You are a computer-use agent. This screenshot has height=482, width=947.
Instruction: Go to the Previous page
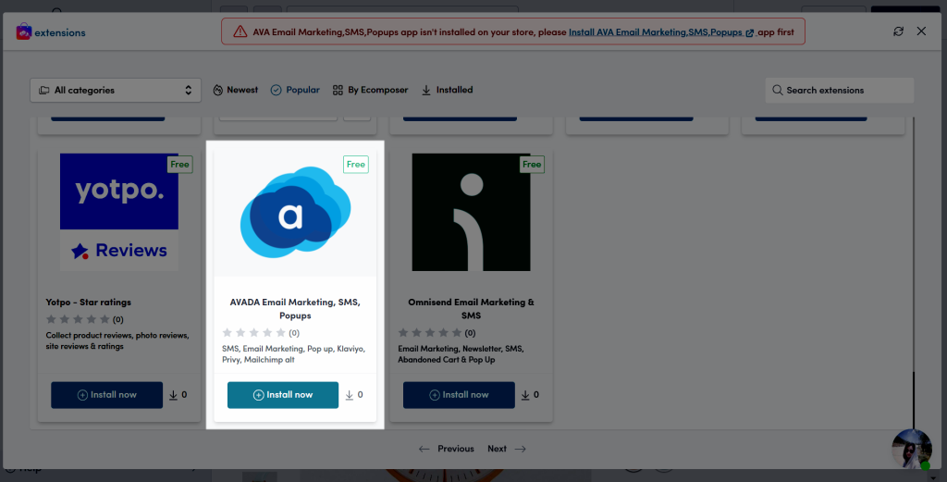[x=447, y=449]
